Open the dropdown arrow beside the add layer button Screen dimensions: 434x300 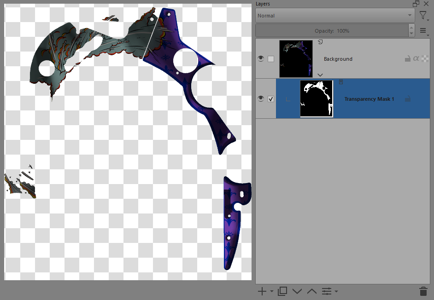click(271, 292)
